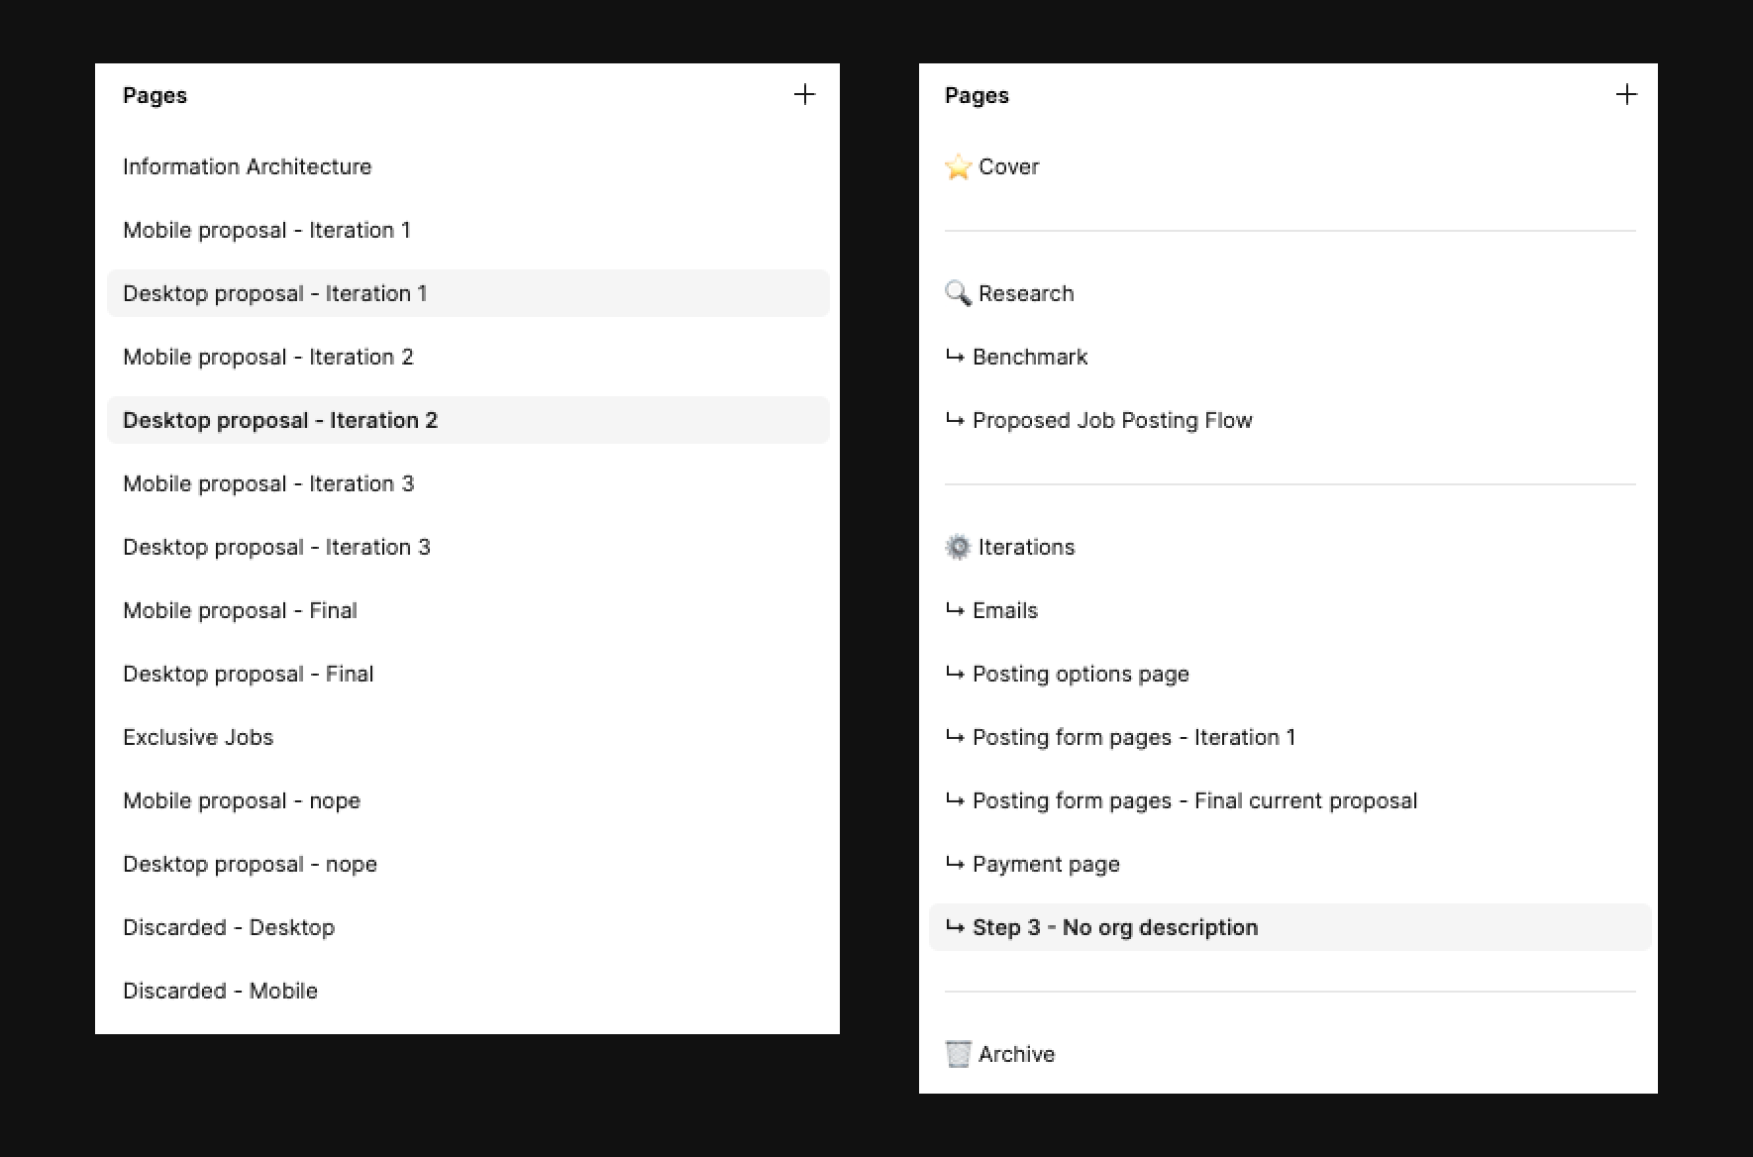The height and width of the screenshot is (1157, 1753).
Task: Click the plus icon in the right Pages panel
Action: pyautogui.click(x=1626, y=94)
